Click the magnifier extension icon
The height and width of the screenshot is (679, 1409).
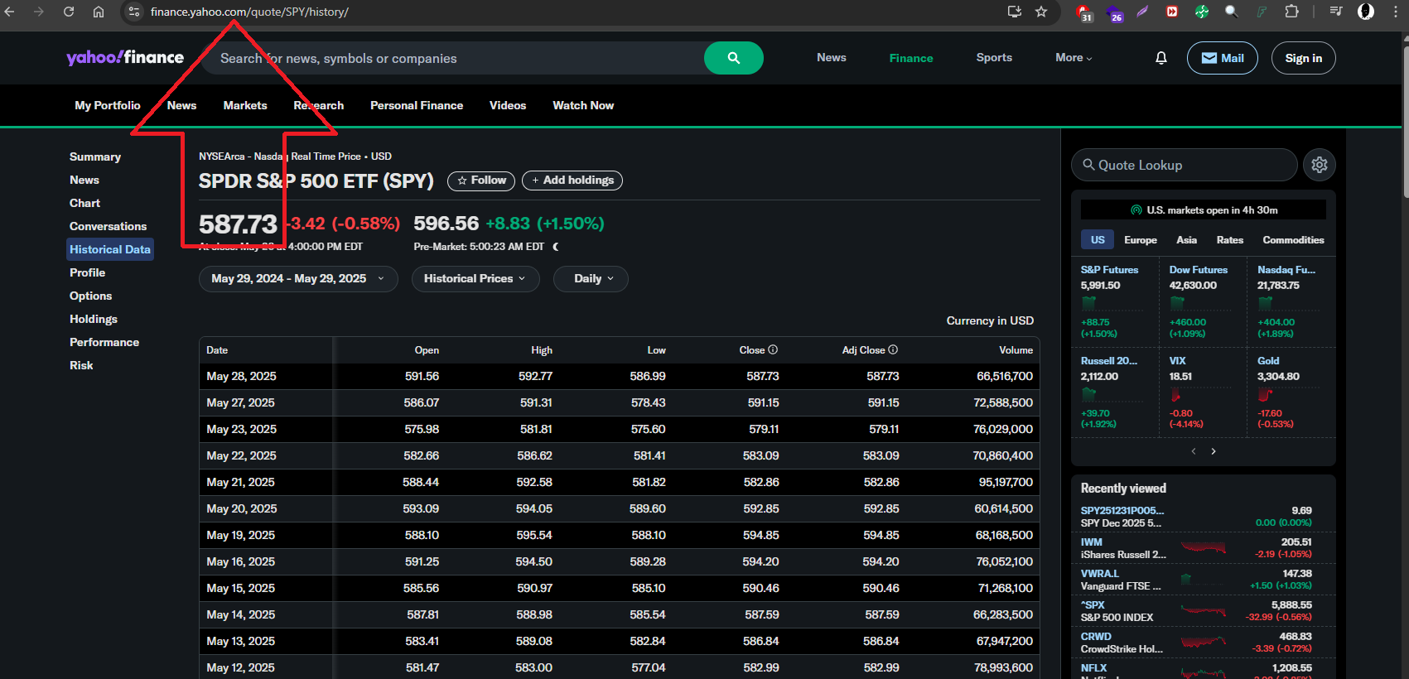click(x=1232, y=12)
